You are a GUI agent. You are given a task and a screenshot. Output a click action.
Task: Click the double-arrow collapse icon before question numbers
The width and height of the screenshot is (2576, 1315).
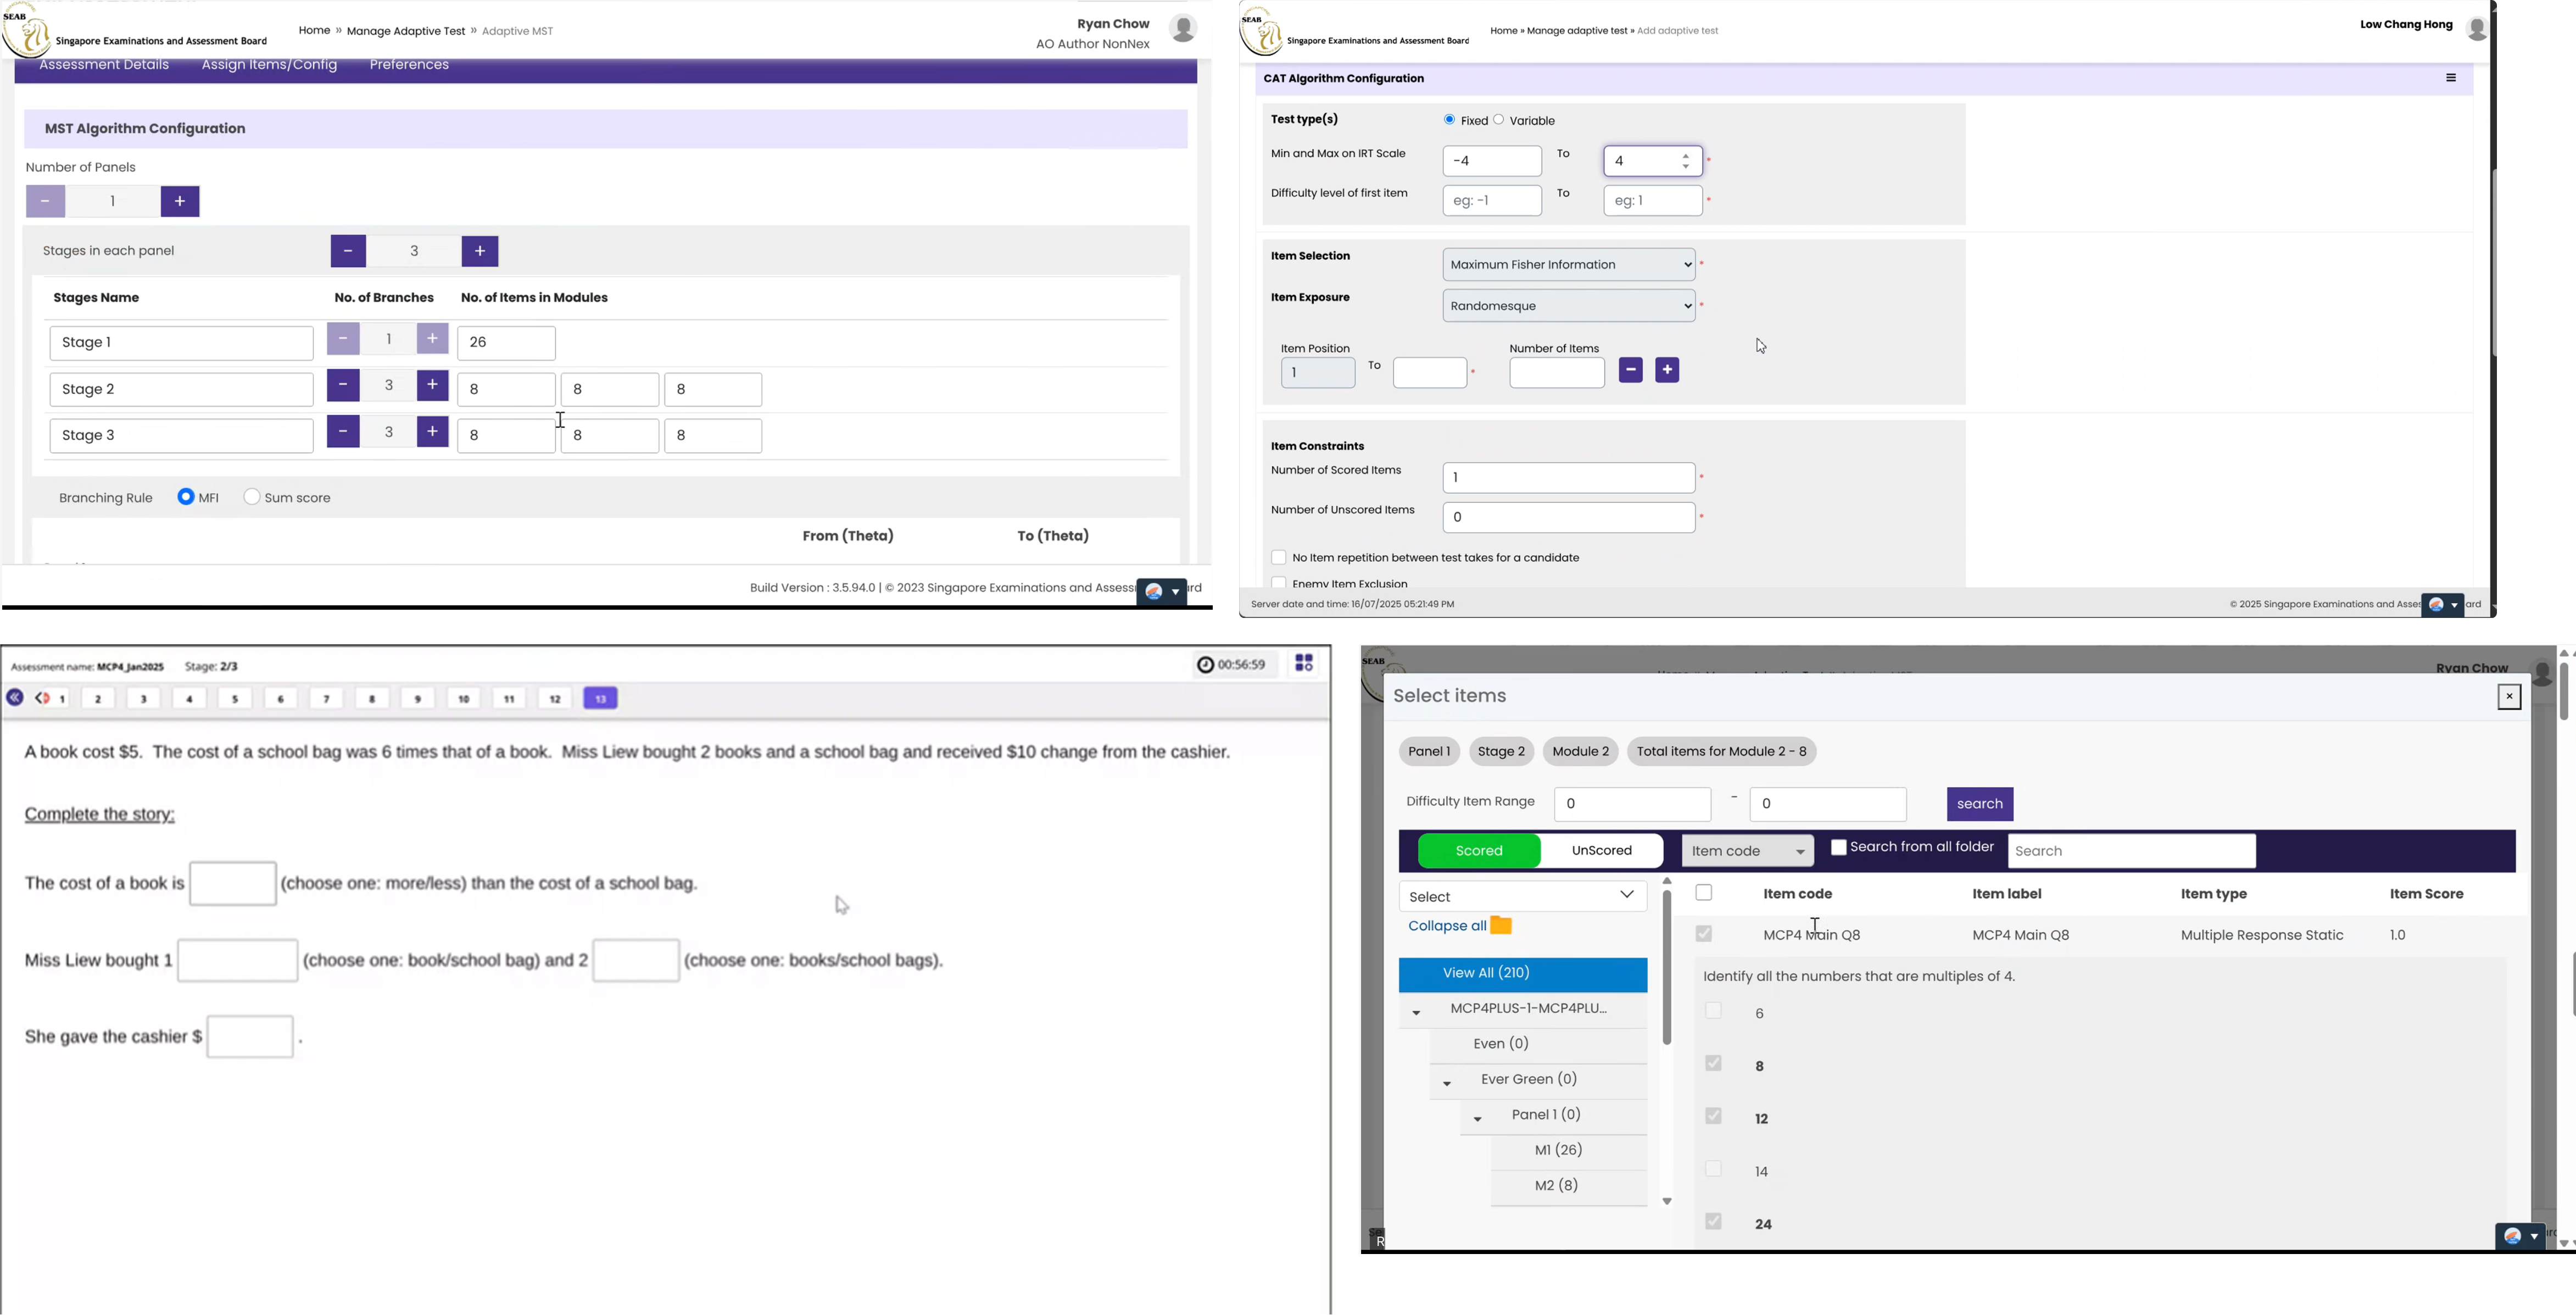pos(15,698)
